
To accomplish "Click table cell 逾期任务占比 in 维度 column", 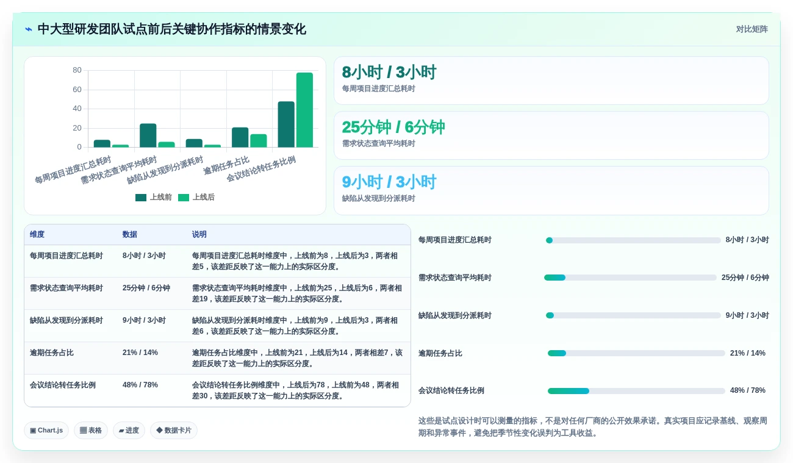I will (52, 353).
